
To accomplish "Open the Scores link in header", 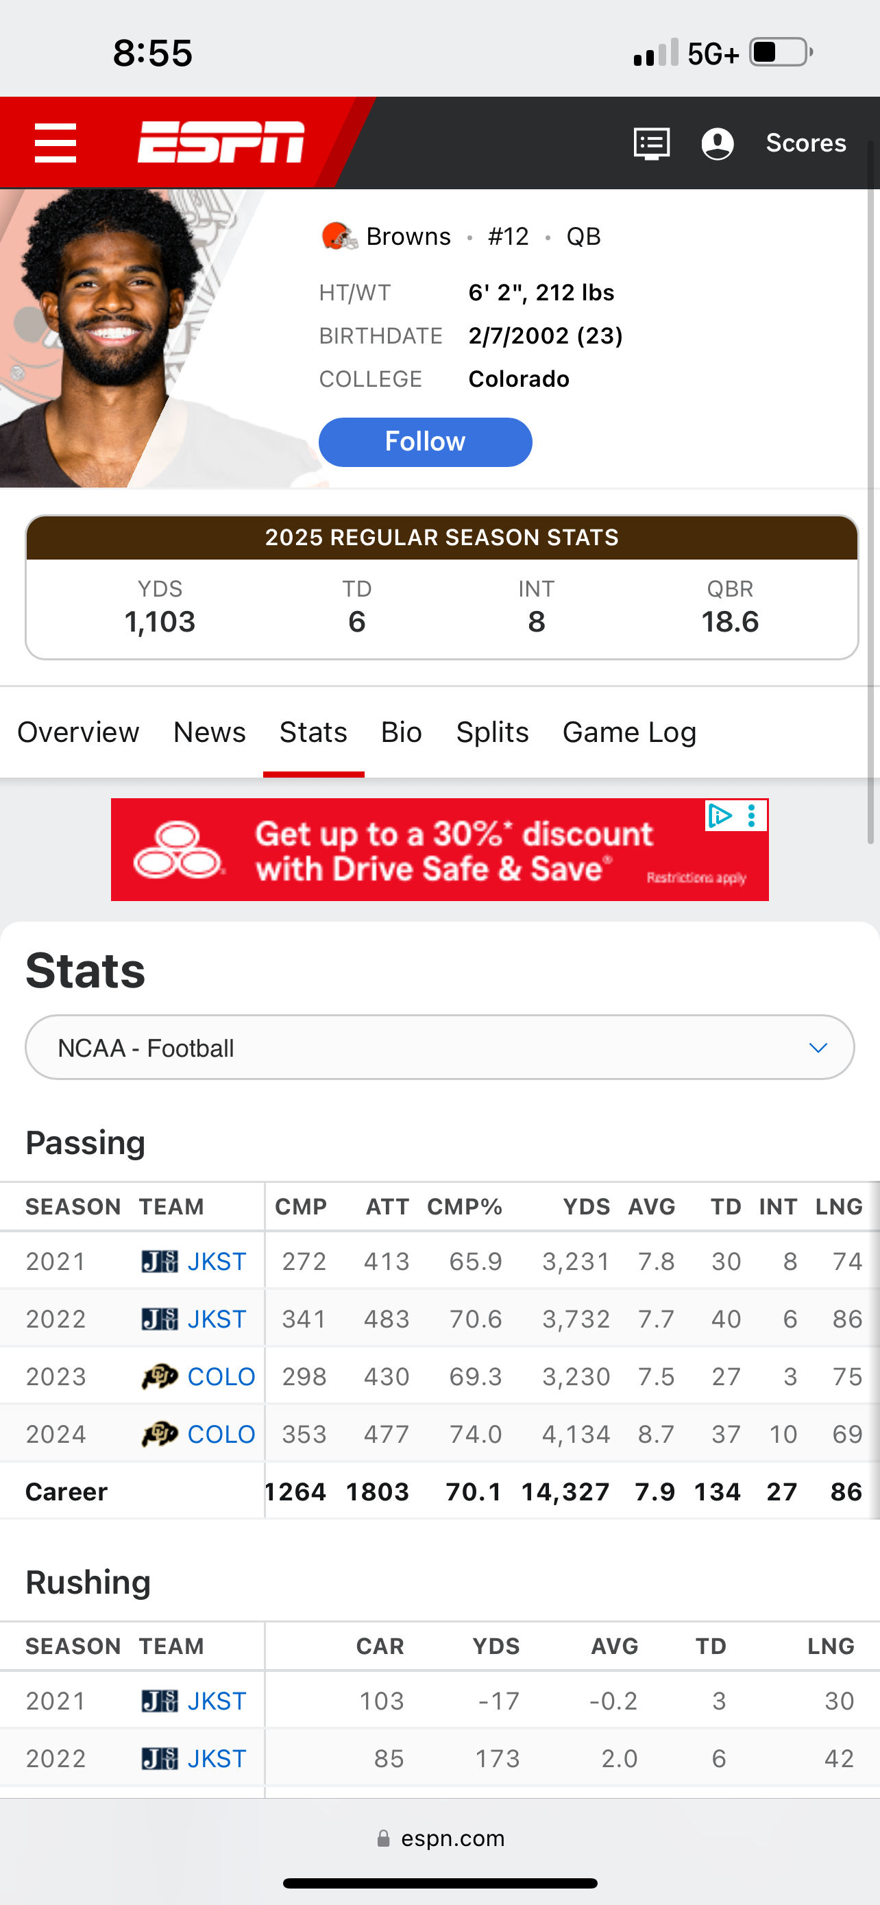I will pyautogui.click(x=805, y=143).
